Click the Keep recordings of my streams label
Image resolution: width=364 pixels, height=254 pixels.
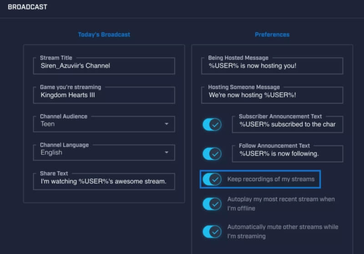(x=271, y=179)
